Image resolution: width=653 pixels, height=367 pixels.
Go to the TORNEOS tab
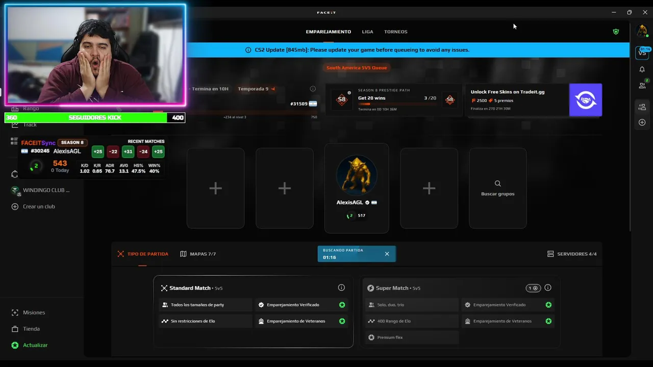[x=396, y=32]
